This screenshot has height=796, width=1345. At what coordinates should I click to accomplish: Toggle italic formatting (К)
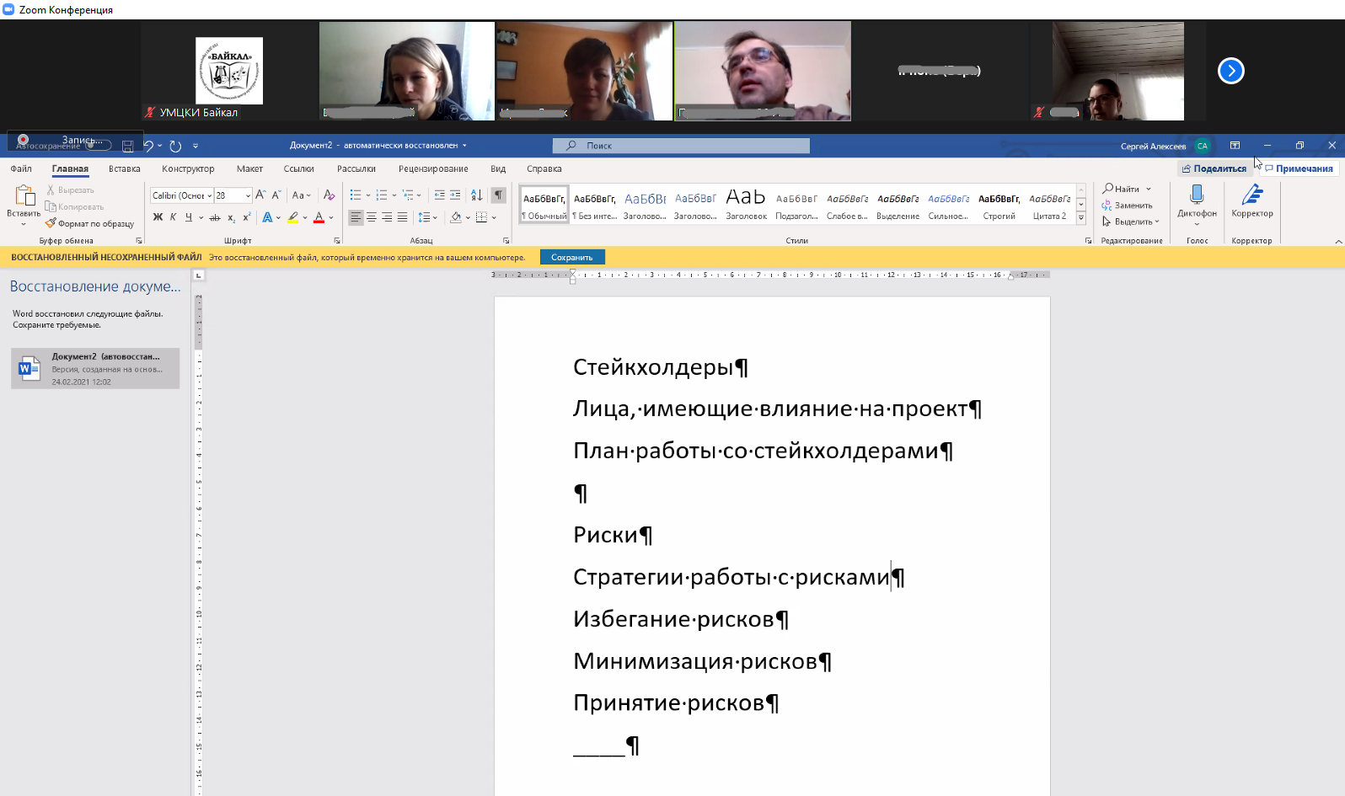click(174, 217)
